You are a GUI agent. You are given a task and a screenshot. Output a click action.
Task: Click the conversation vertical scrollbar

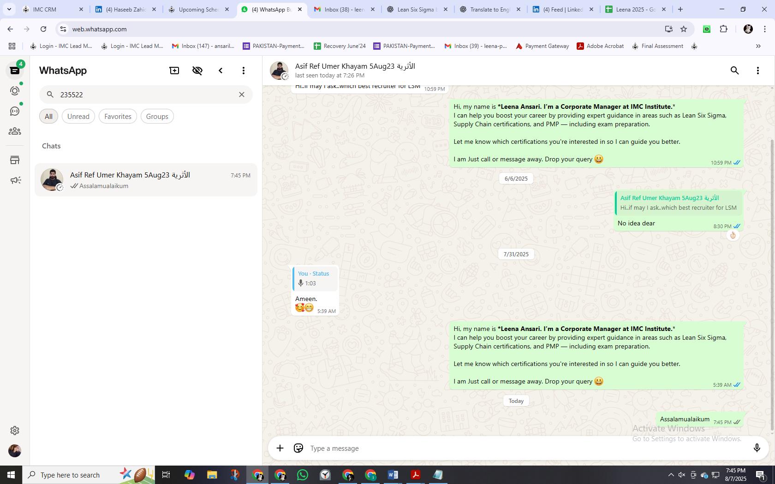click(x=773, y=286)
